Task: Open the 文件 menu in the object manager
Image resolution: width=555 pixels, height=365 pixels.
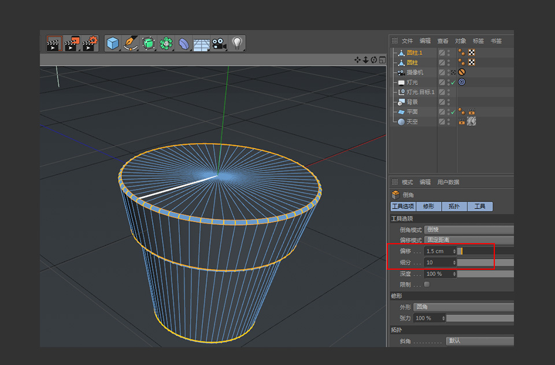Action: click(x=407, y=40)
